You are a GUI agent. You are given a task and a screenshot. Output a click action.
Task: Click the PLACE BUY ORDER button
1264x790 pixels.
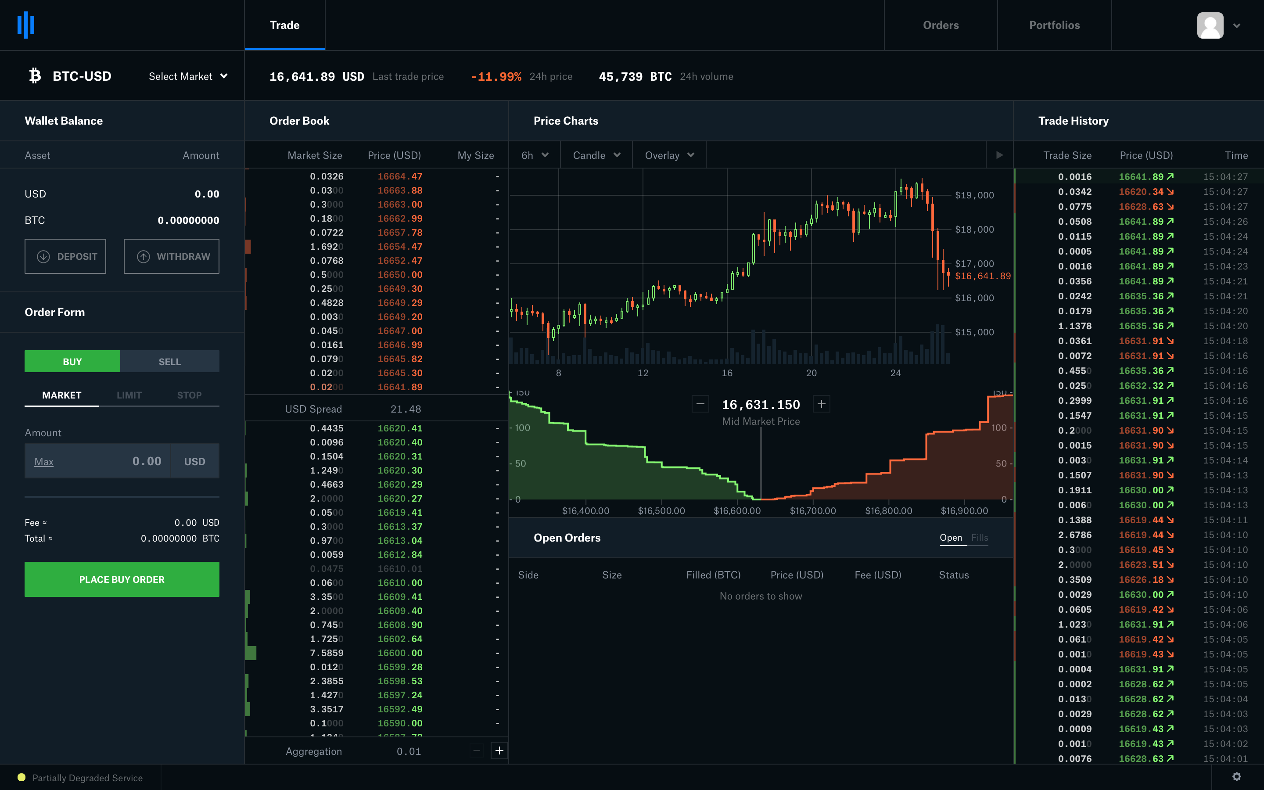[x=122, y=579]
